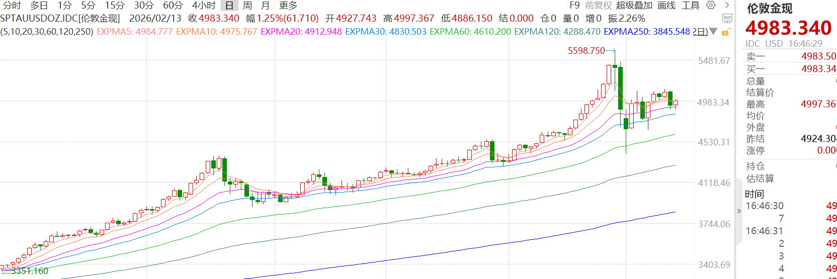Select the 周 weekly period tab
This screenshot has width=837, height=279.
tap(247, 5)
